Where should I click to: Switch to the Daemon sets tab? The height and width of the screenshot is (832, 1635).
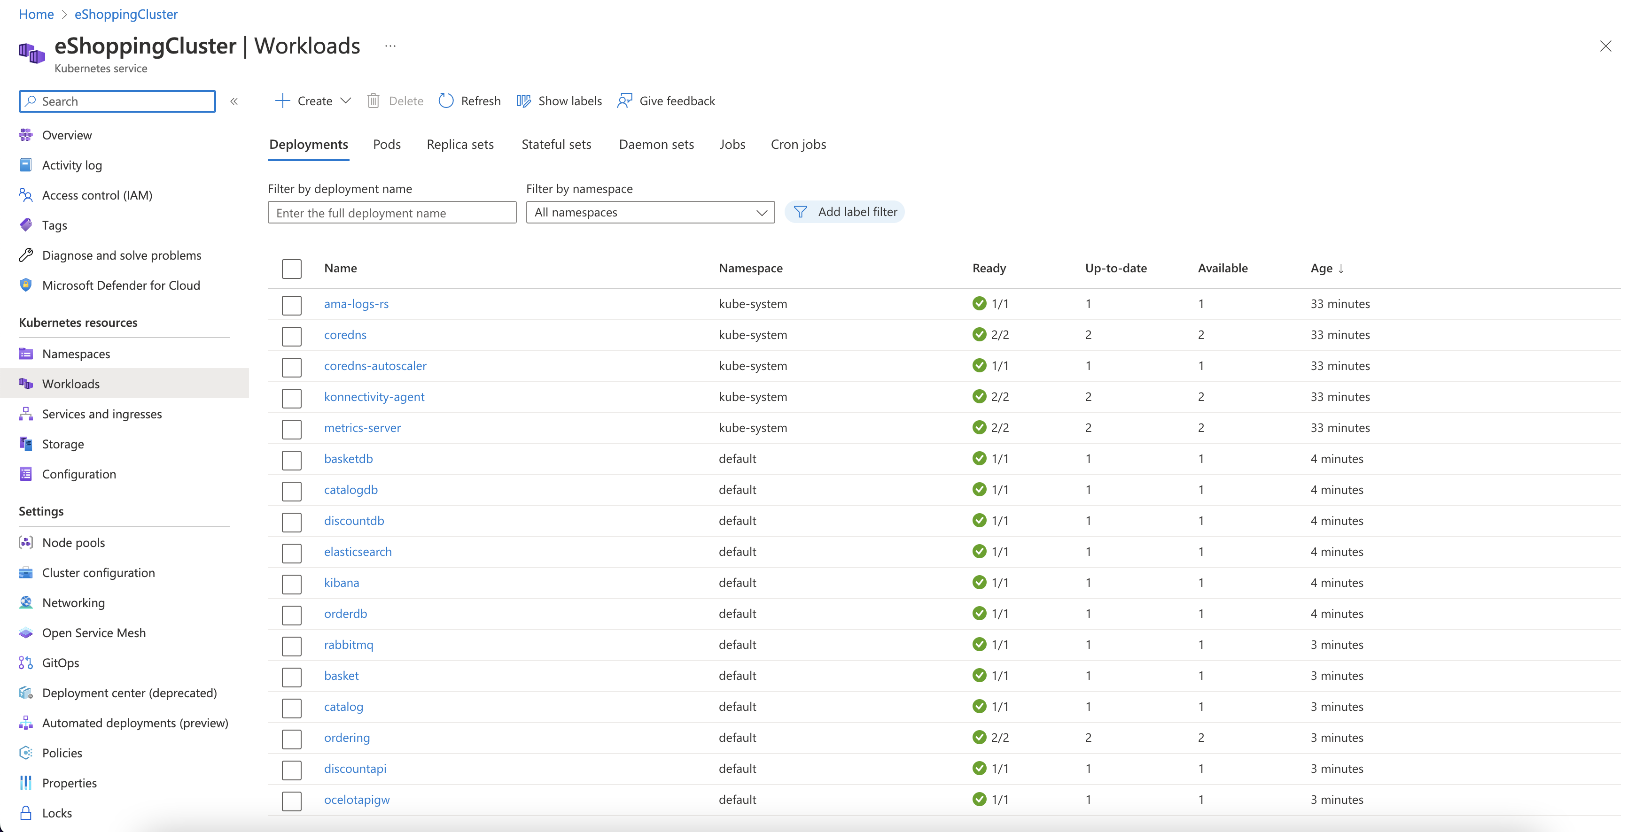point(656,145)
